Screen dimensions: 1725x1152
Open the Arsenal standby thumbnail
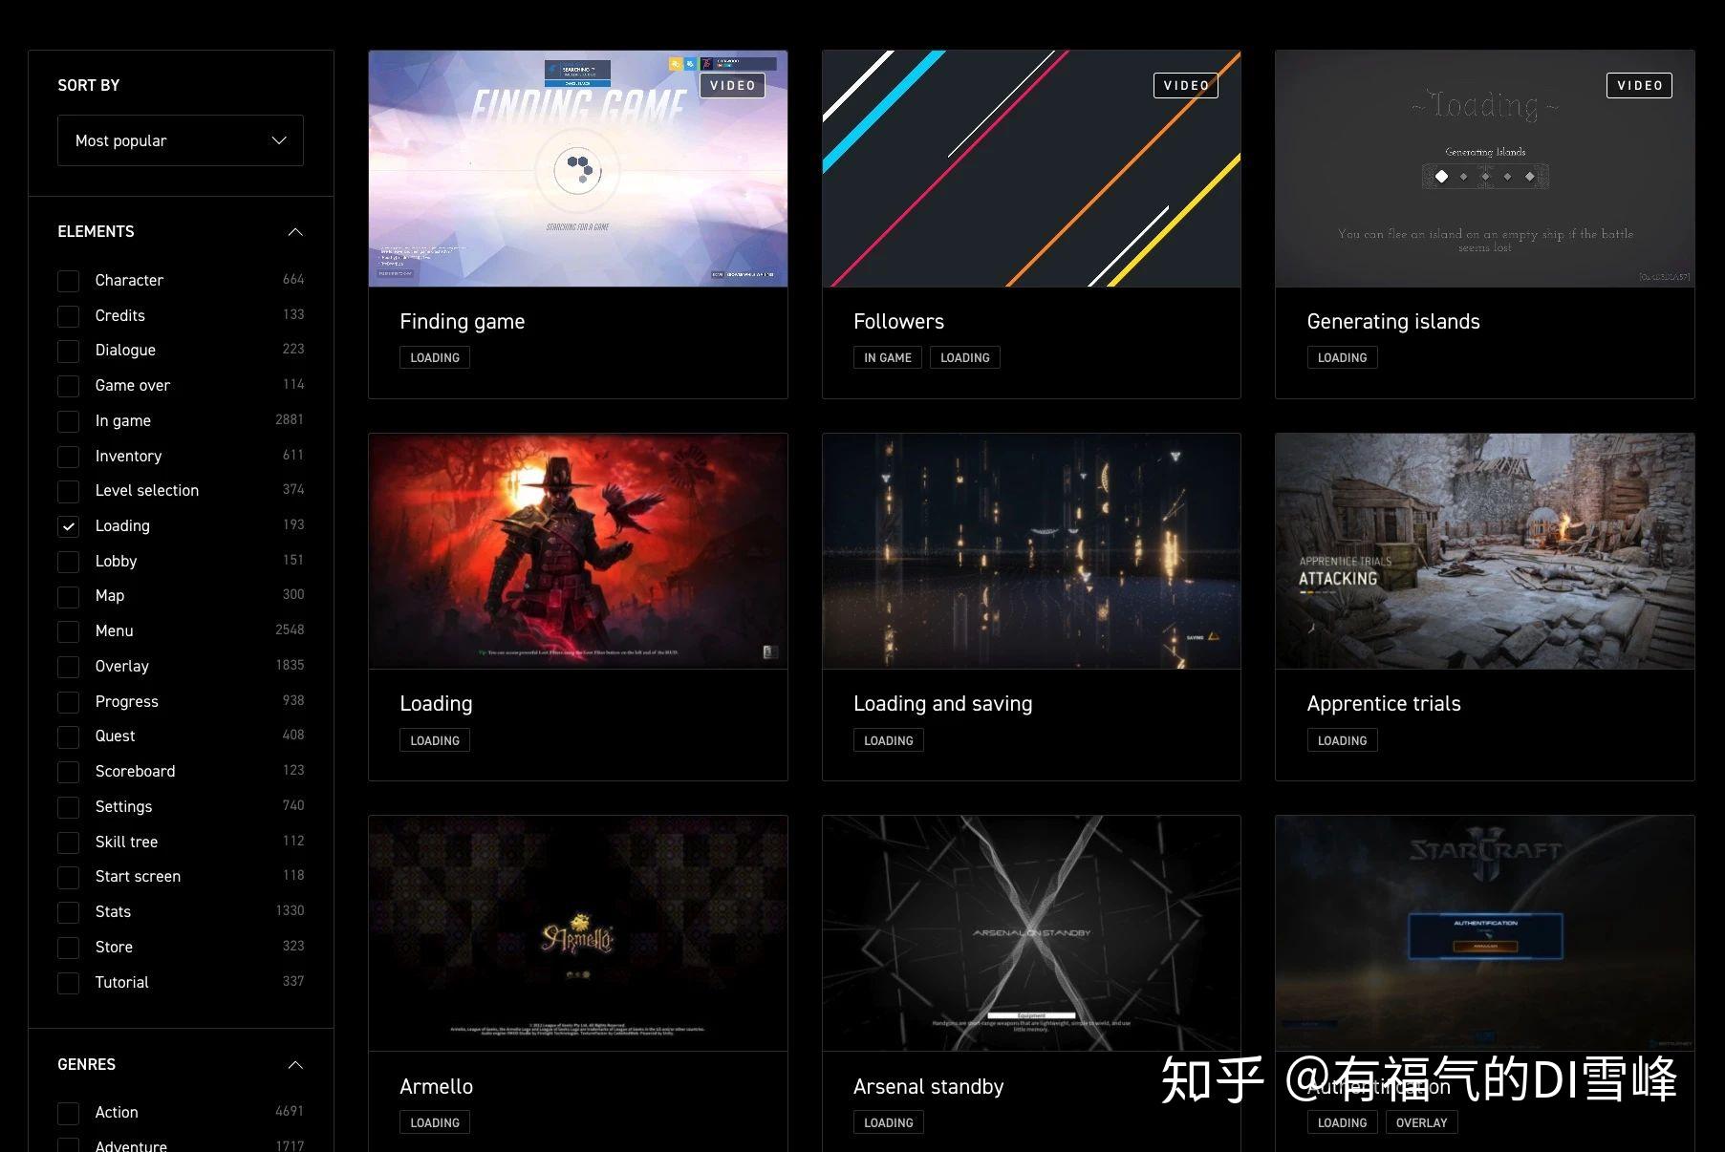point(1031,933)
